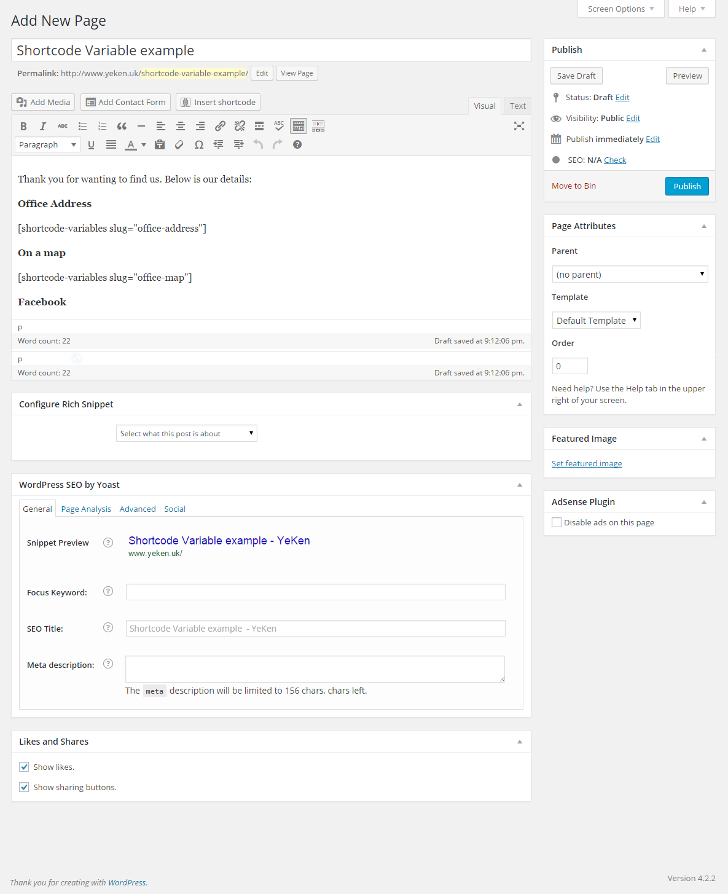The height and width of the screenshot is (894, 728).
Task: Enter distraction-free writing mode
Action: click(x=519, y=126)
